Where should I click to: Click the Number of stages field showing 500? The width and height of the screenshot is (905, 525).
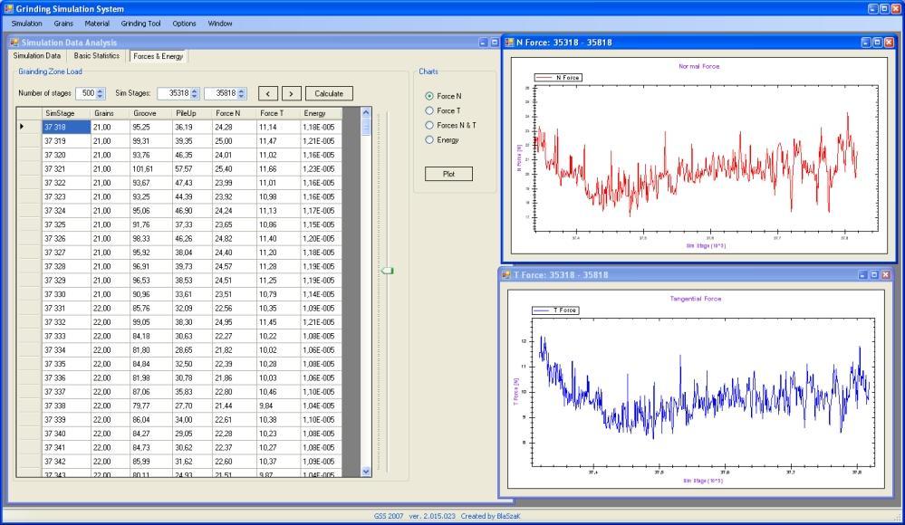click(x=85, y=93)
